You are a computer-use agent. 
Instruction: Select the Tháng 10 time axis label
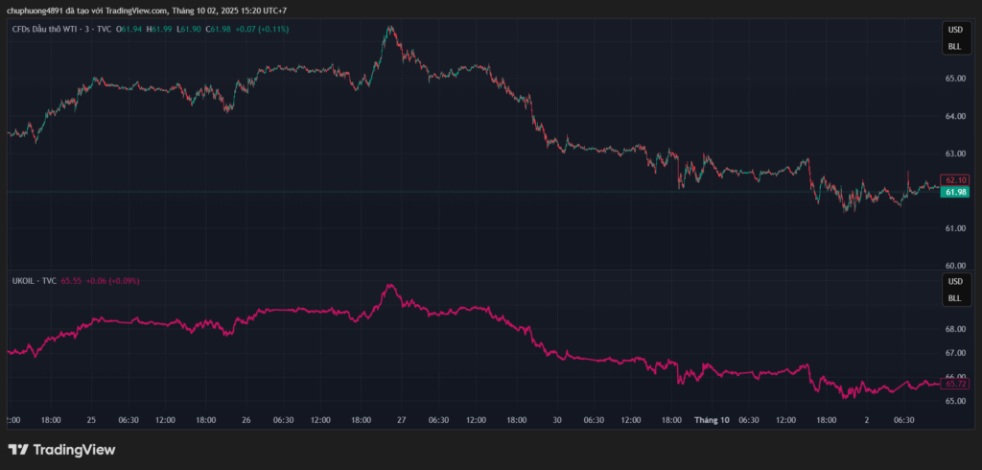712,419
